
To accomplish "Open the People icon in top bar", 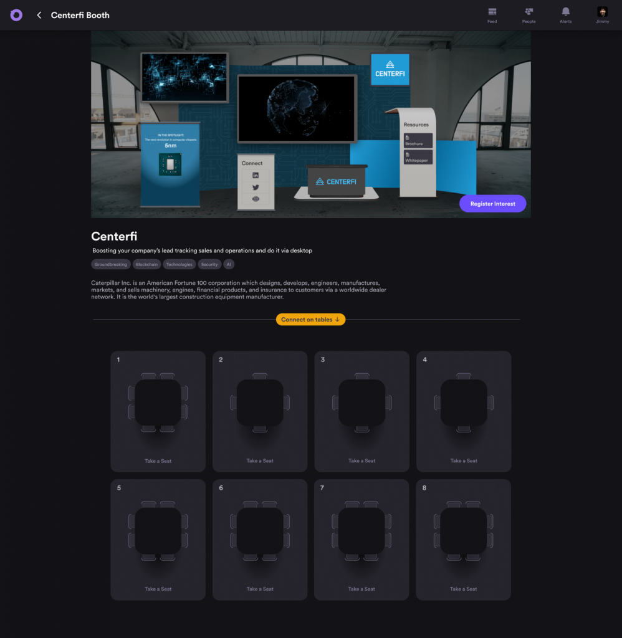I will point(529,16).
